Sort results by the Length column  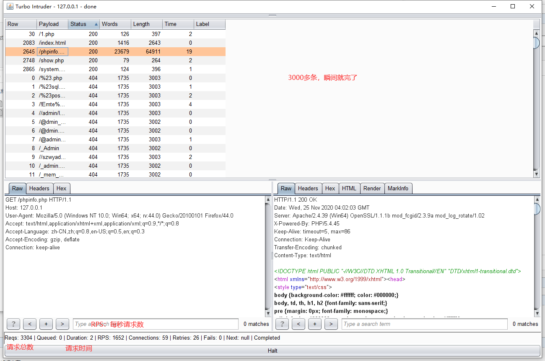coord(147,24)
